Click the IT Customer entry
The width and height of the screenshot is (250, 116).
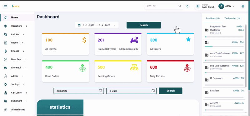tap(224, 81)
